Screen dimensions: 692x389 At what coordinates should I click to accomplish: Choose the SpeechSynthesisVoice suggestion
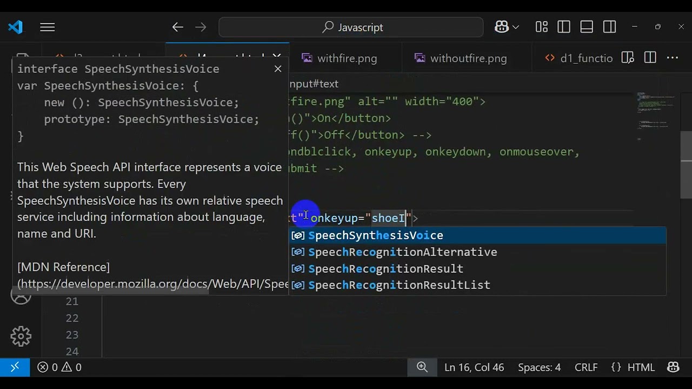(x=478, y=236)
